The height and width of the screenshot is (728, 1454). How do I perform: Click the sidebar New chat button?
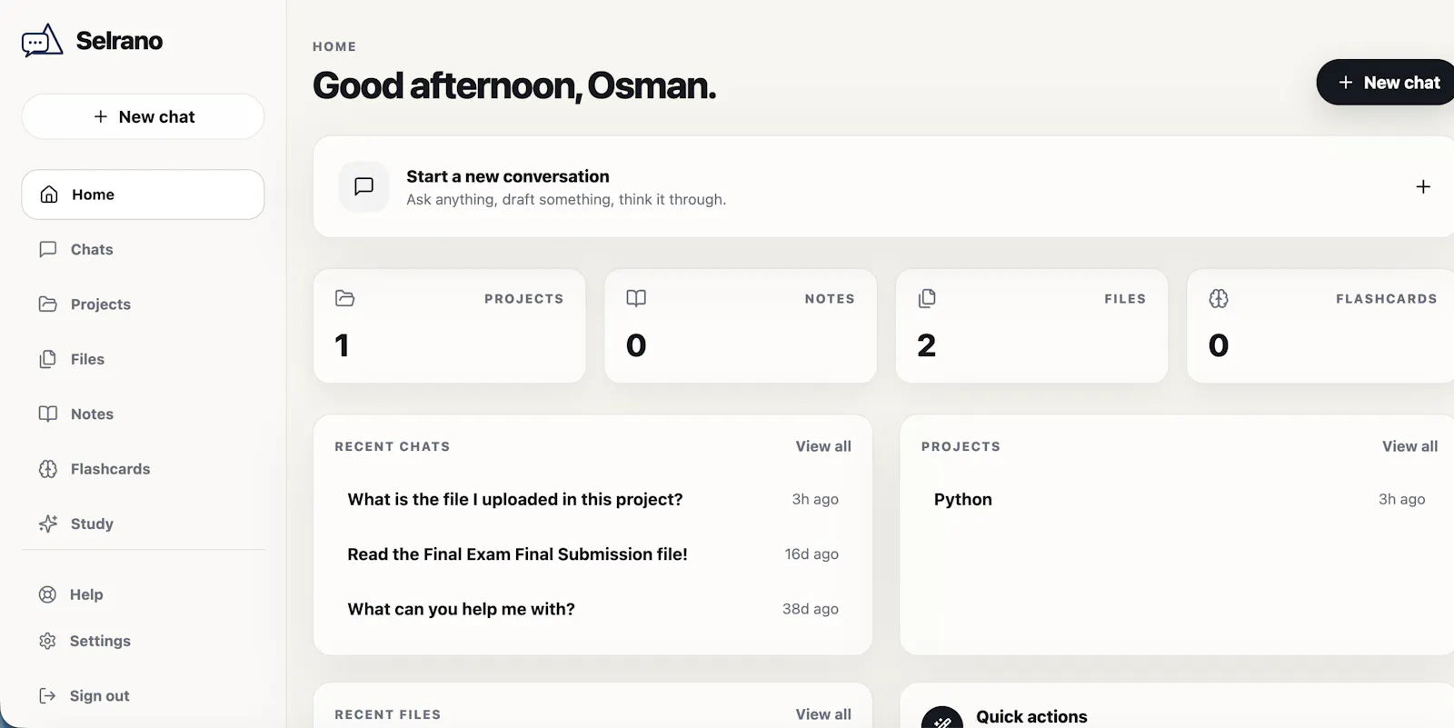pos(143,116)
